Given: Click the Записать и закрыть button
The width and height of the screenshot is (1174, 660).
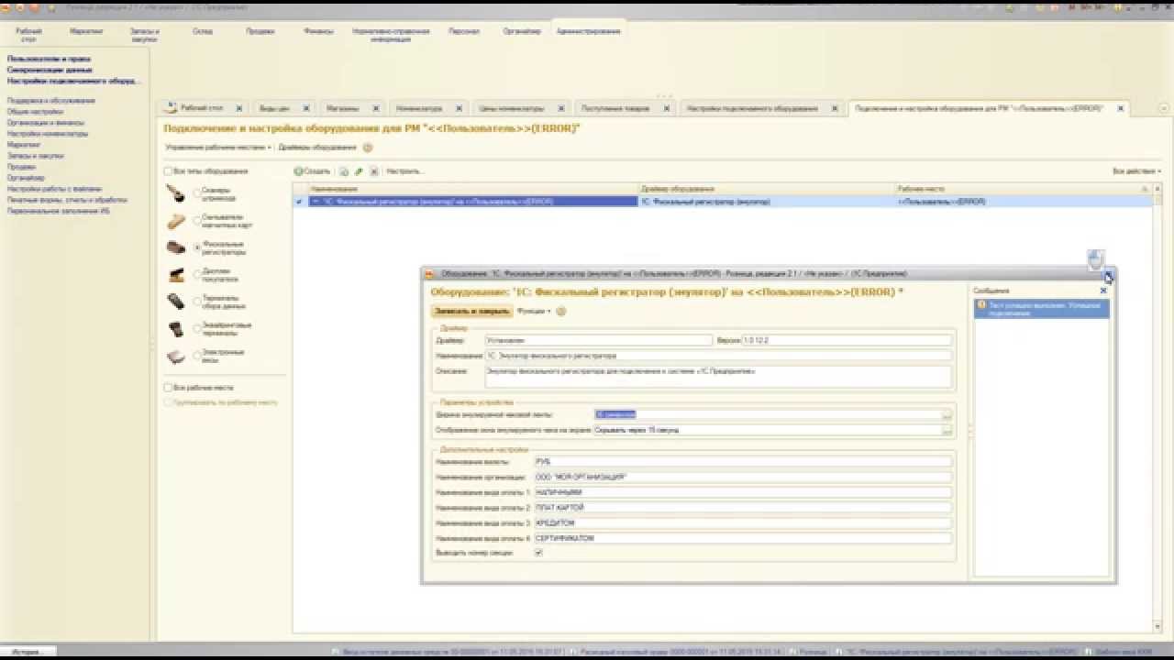Looking at the screenshot, I should pos(471,312).
